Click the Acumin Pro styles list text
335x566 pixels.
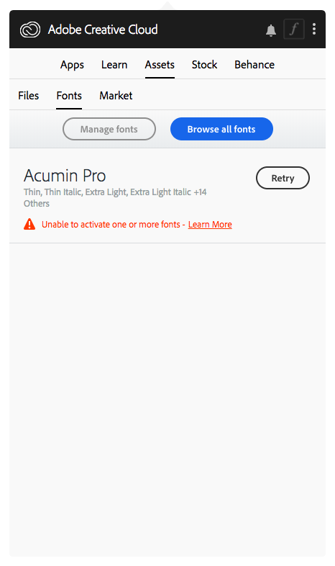[x=115, y=197]
